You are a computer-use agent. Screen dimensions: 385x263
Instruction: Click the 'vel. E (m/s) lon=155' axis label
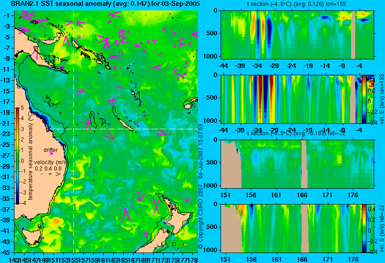tap(382, 100)
